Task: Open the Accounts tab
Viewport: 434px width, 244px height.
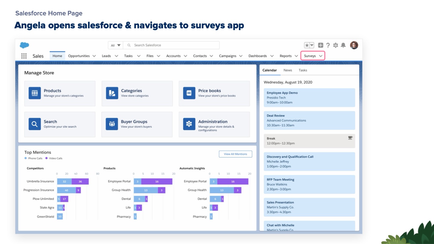Action: (173, 56)
